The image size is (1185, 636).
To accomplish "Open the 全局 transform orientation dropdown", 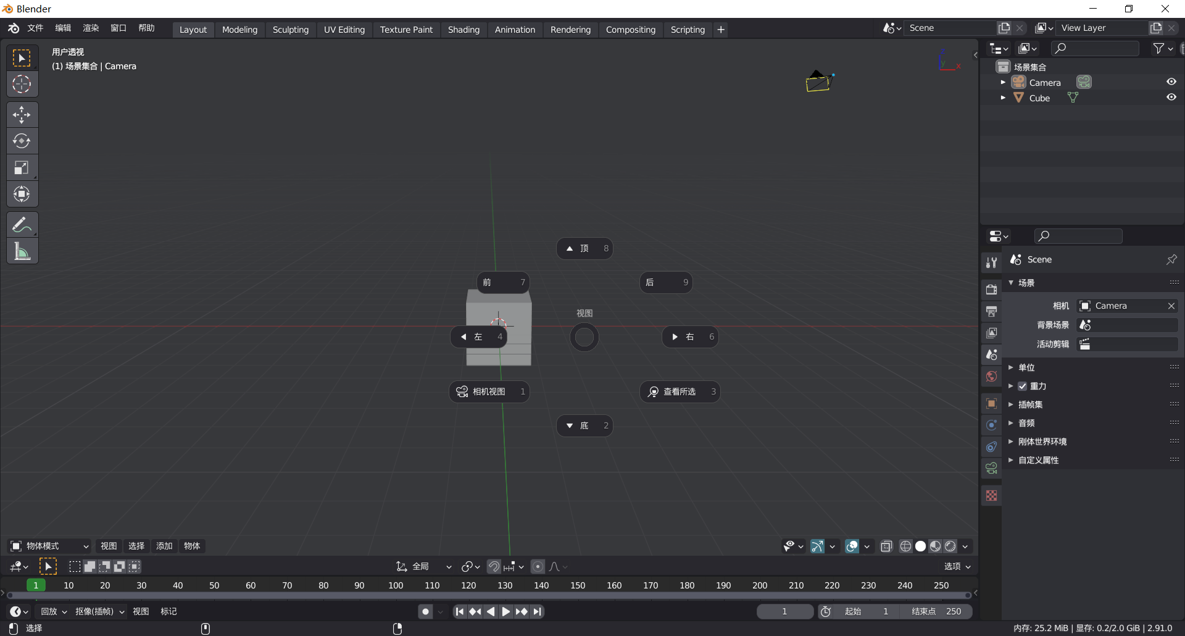I will point(423,566).
